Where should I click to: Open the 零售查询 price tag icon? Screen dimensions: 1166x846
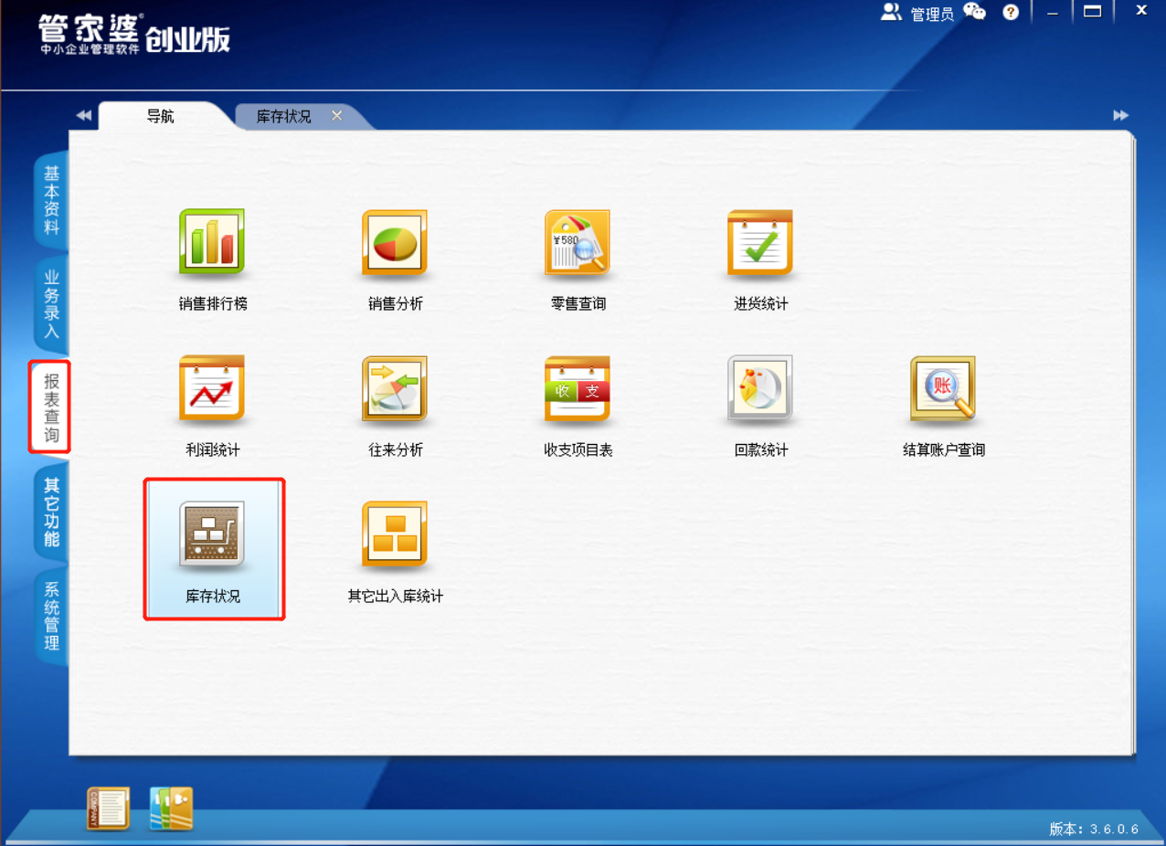(x=578, y=242)
